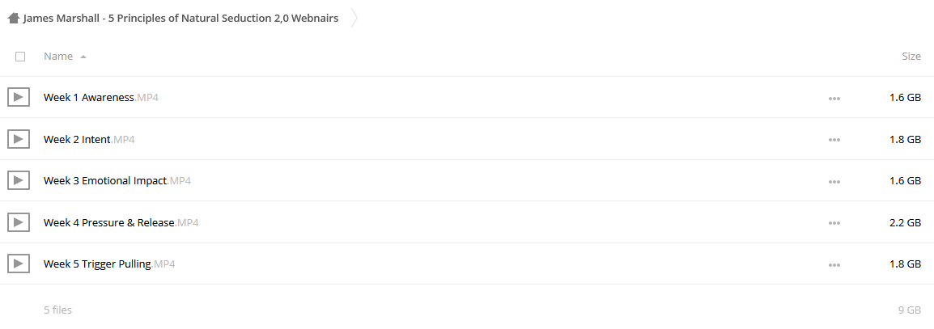Screen dimensions: 934x329
Task: Click the James Marshall folder breadcrumb title
Action: click(180, 18)
